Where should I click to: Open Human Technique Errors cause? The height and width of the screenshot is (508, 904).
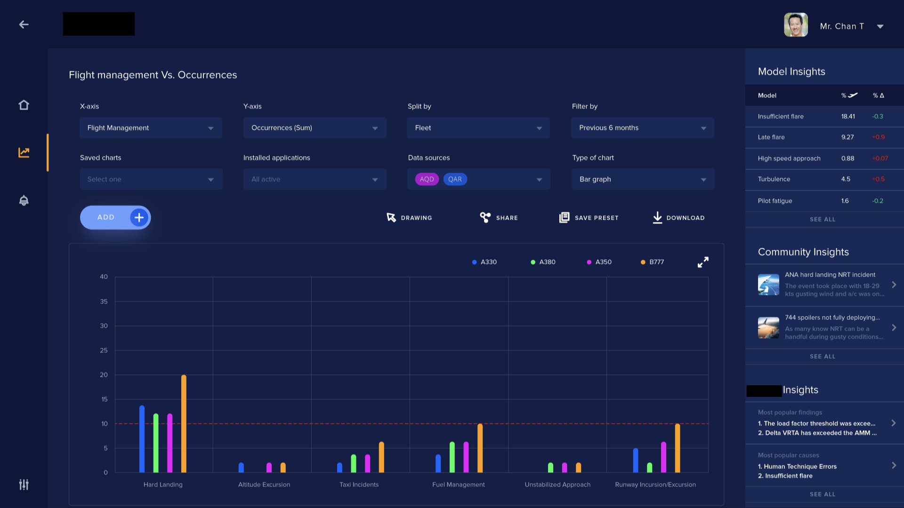(797, 467)
